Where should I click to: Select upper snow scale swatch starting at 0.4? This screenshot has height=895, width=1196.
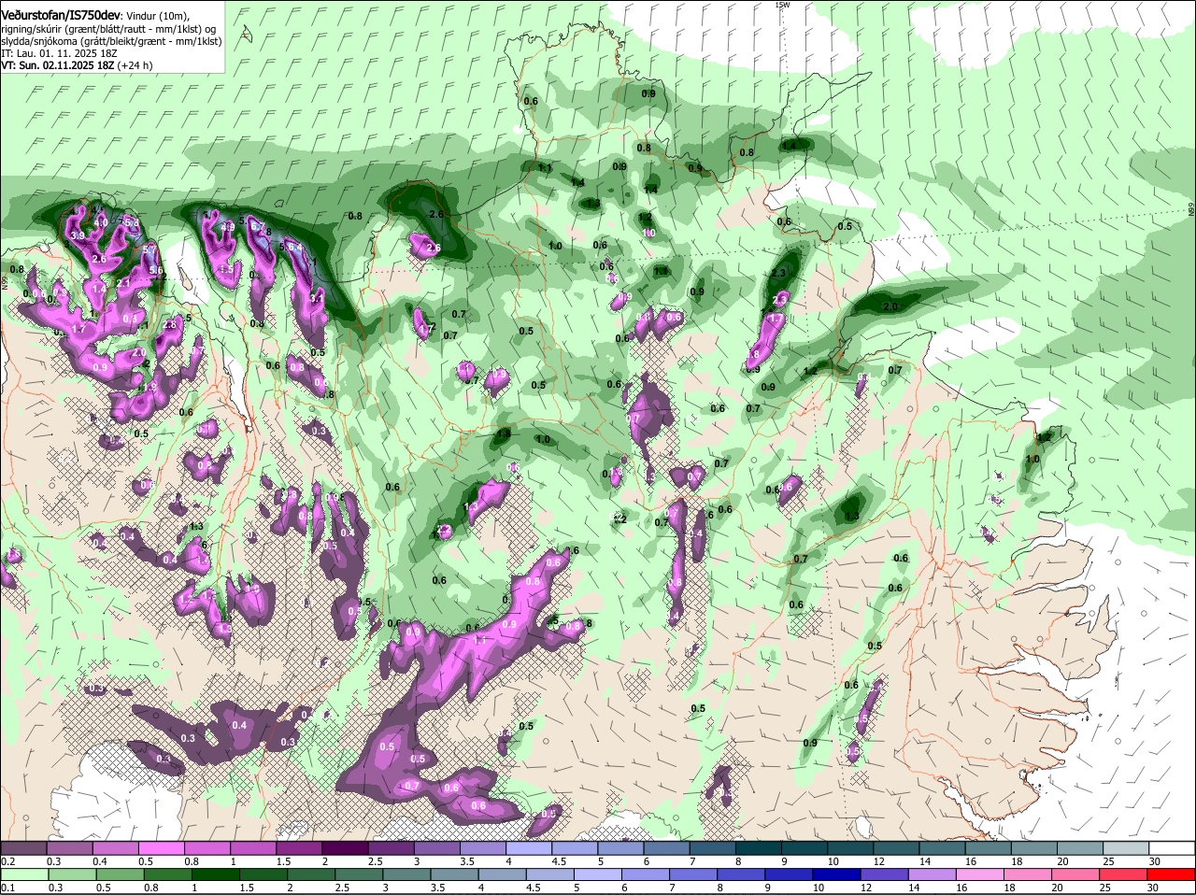(x=115, y=847)
